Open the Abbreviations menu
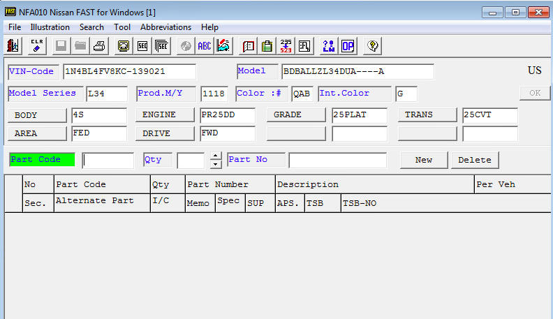Image resolution: width=553 pixels, height=319 pixels. (165, 27)
